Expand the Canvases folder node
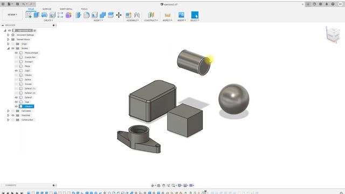This screenshot has height=194, width=345. tap(8, 111)
